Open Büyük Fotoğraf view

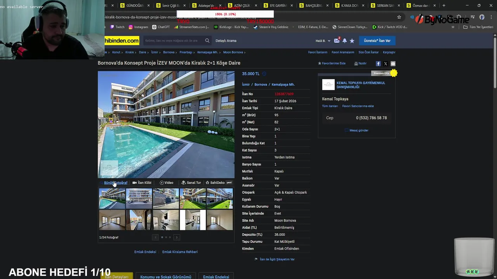[x=115, y=183]
